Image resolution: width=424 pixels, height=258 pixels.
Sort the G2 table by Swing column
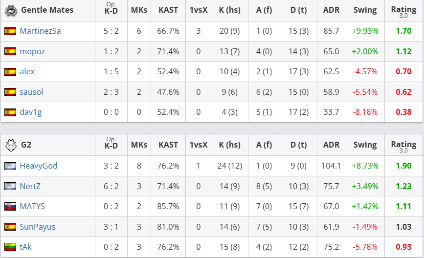365,145
